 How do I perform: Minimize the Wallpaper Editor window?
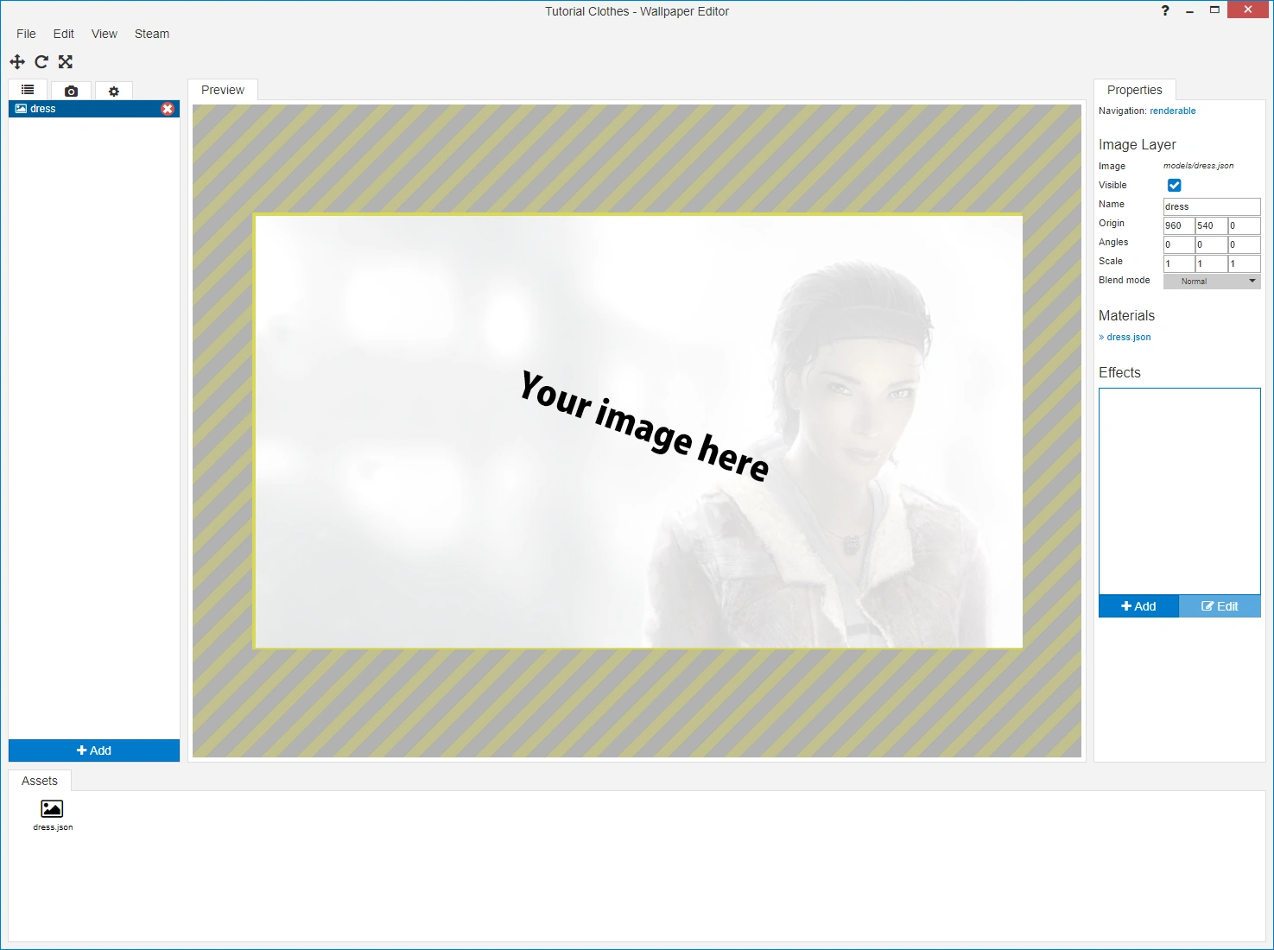point(1190,10)
